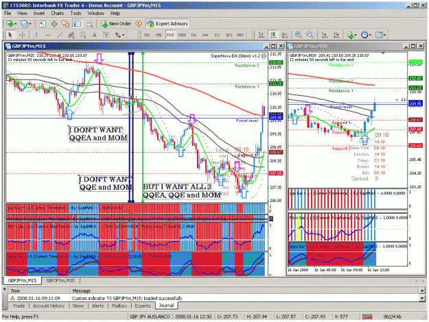
Task: Select the Journal tab
Action: (166, 306)
